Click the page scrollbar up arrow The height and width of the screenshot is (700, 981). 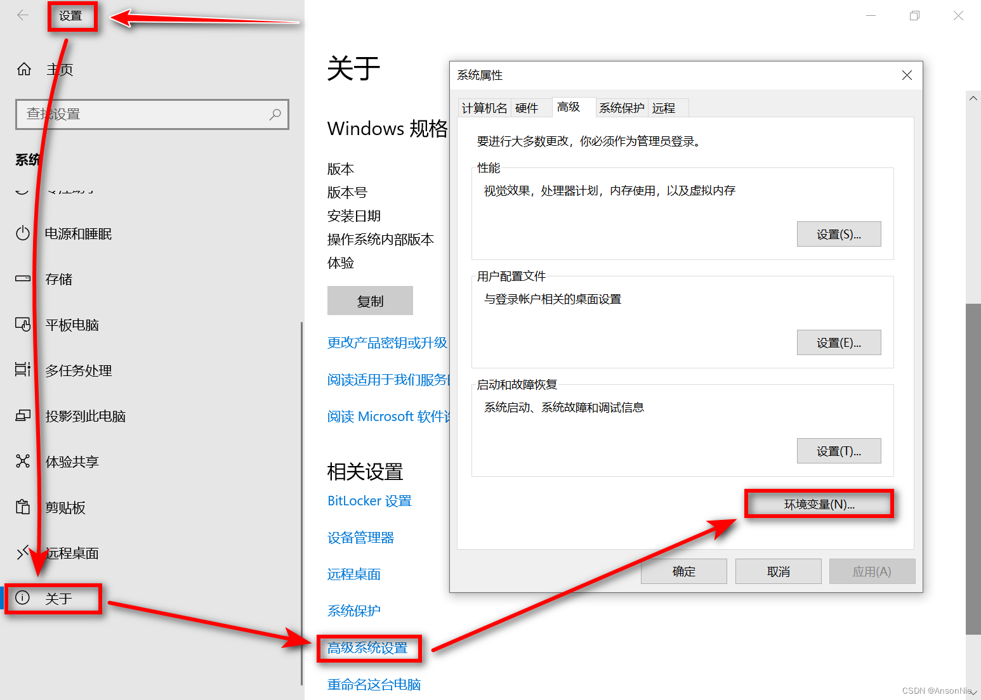(x=973, y=98)
